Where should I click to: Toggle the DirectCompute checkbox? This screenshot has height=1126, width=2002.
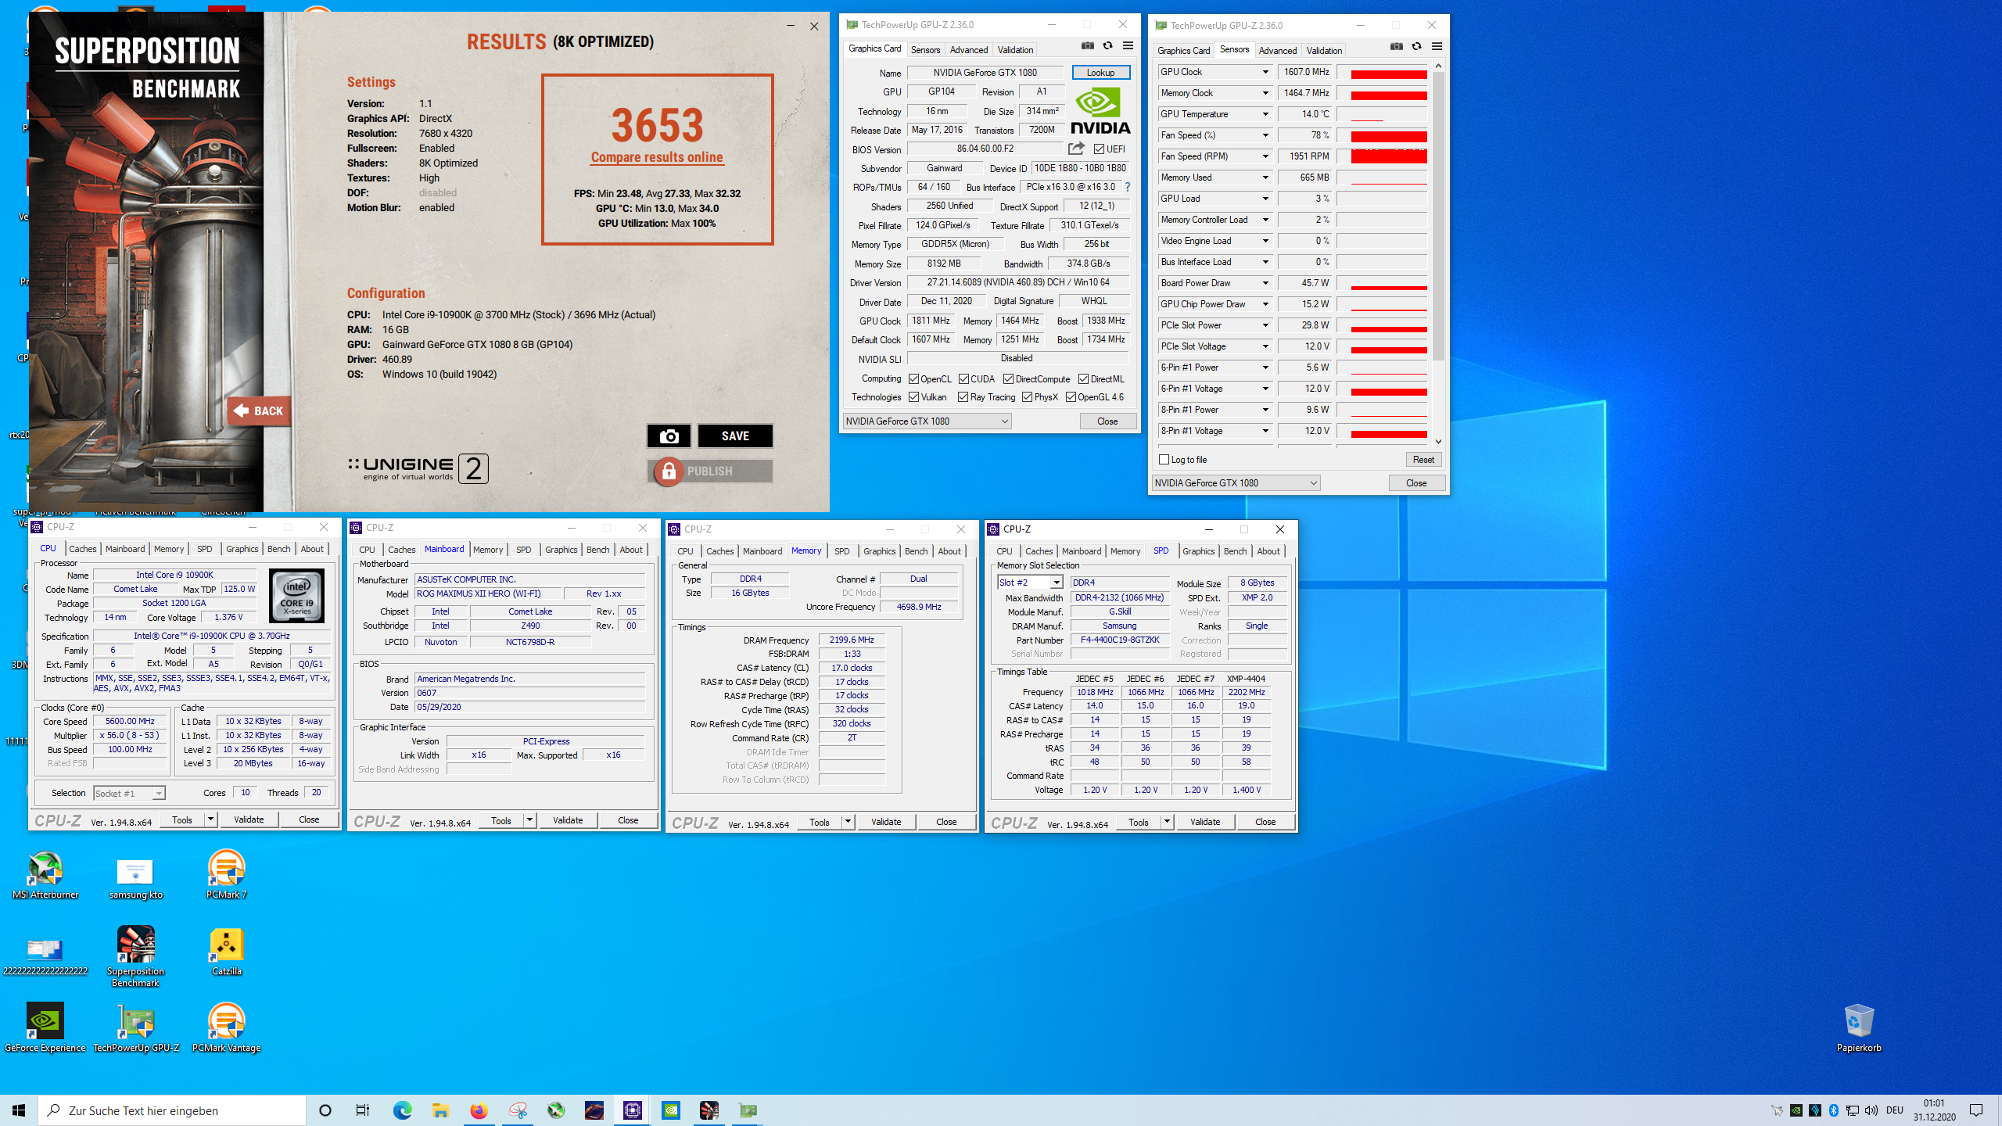coord(1009,379)
